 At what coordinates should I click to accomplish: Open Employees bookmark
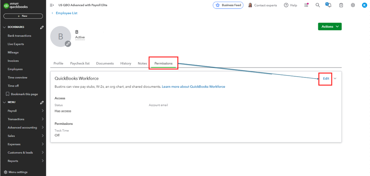click(15, 69)
